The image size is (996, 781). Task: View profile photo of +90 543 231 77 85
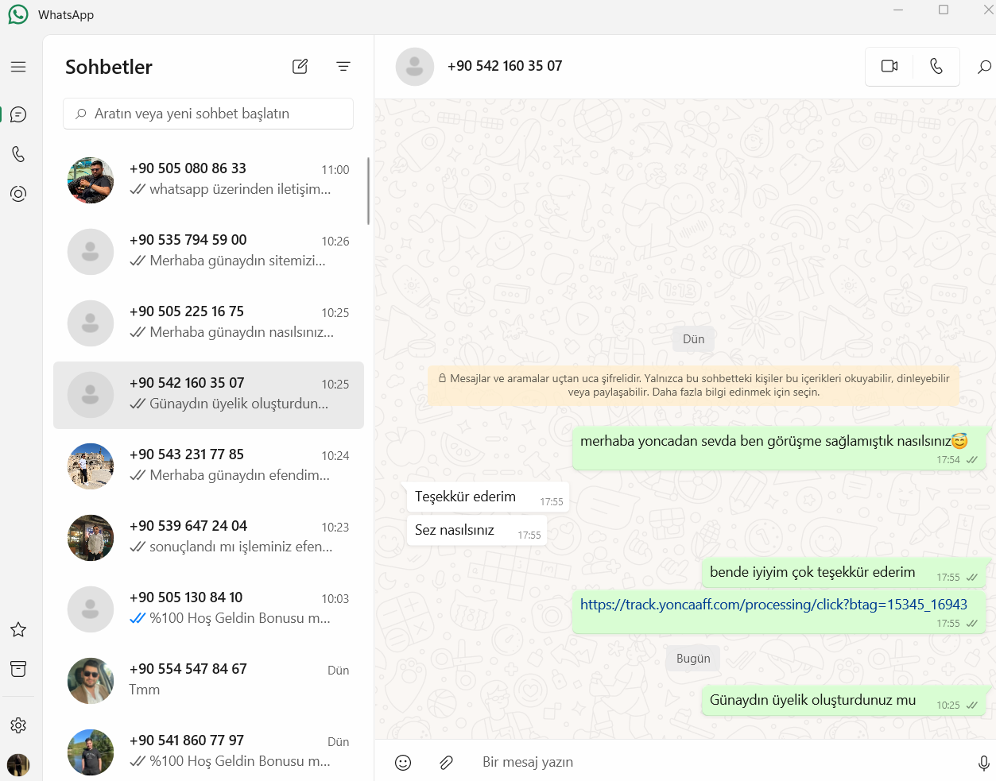(91, 466)
